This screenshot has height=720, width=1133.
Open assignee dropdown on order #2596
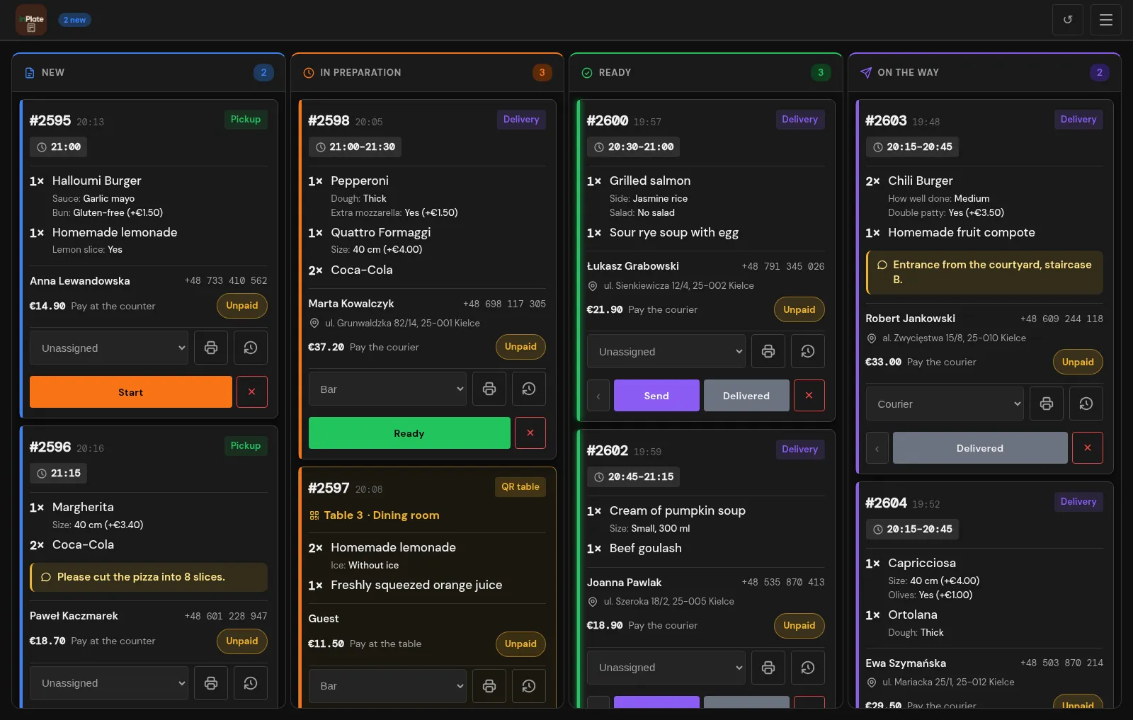[109, 683]
